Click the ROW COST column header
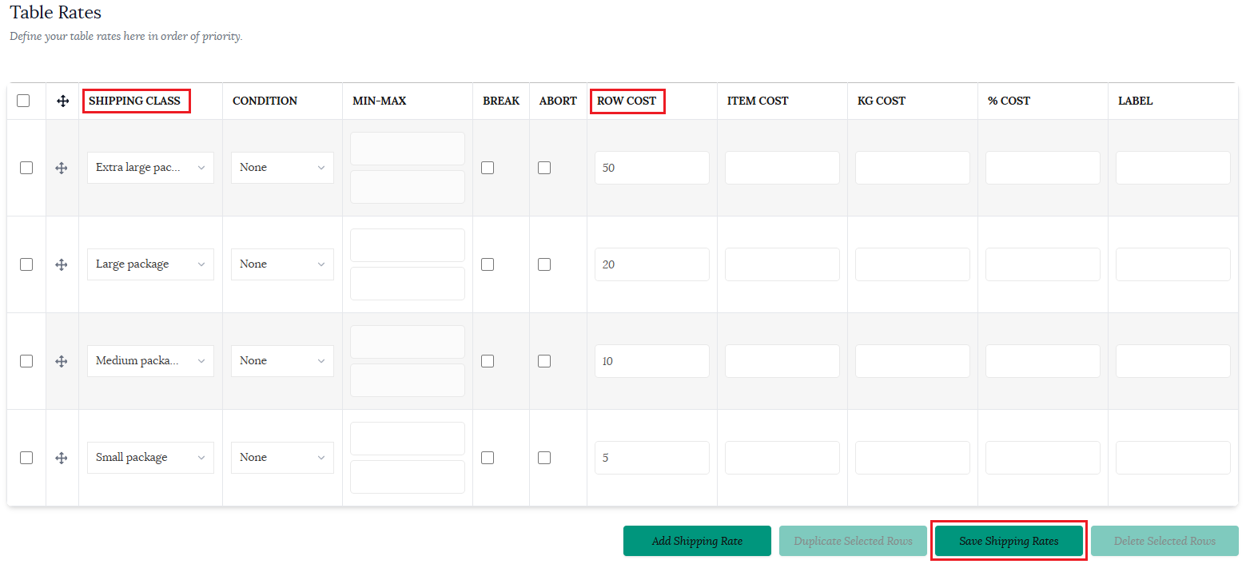Screen dimensions: 1250x564 tap(627, 101)
